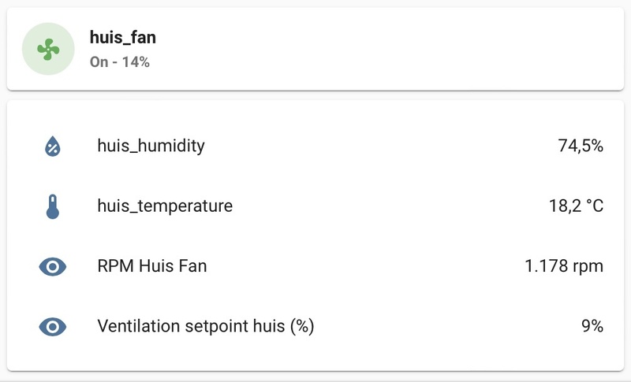Click the humidity water-drop icon
The image size is (631, 382).
pyautogui.click(x=53, y=146)
